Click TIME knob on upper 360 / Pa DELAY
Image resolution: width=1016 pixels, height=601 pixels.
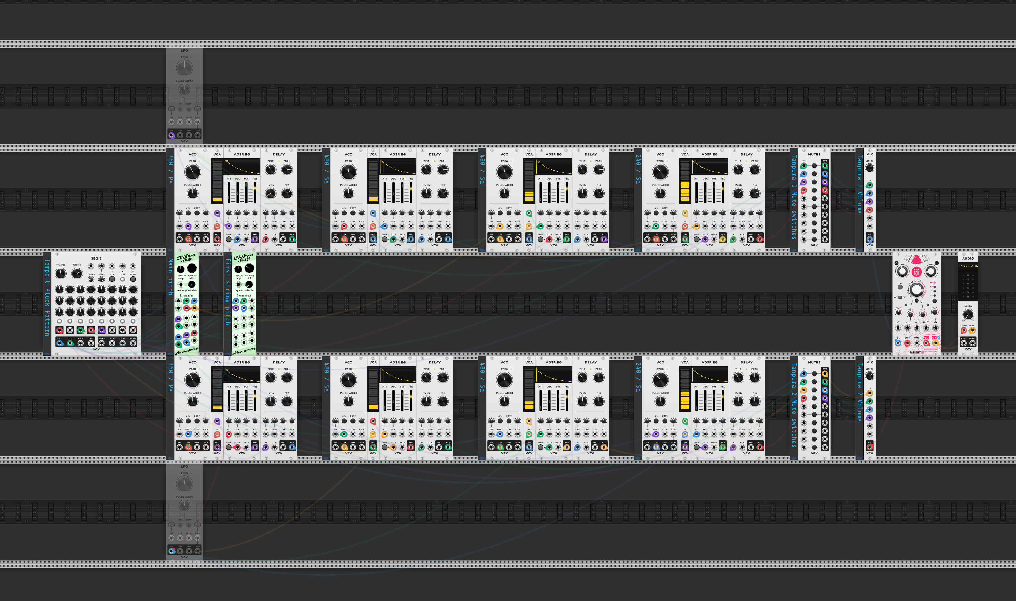click(270, 170)
